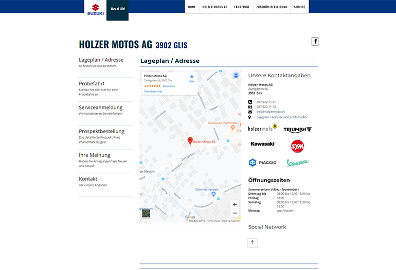Open the SYM brand logo

tap(297, 146)
